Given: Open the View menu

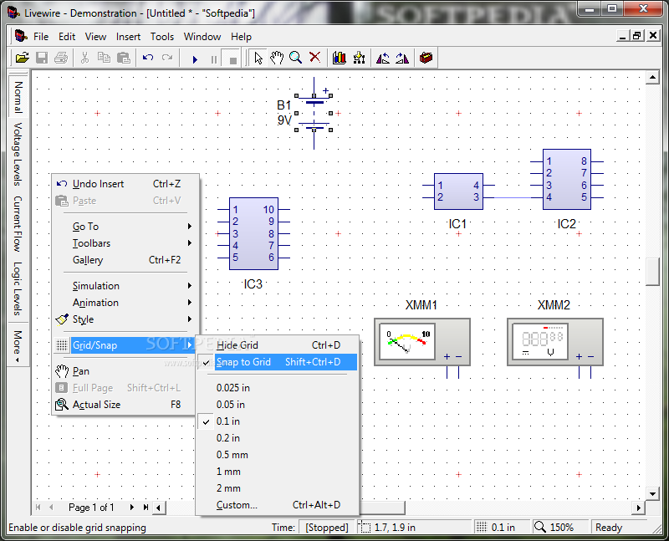Looking at the screenshot, I should coord(95,37).
